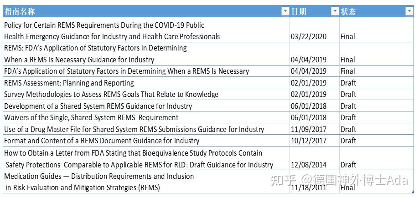Select Development of a Shared System REMS cell
Image resolution: width=419 pixels, height=197 pixels.
[x=98, y=106]
